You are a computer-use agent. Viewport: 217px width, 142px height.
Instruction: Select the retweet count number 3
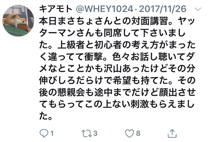[x=95, y=133]
